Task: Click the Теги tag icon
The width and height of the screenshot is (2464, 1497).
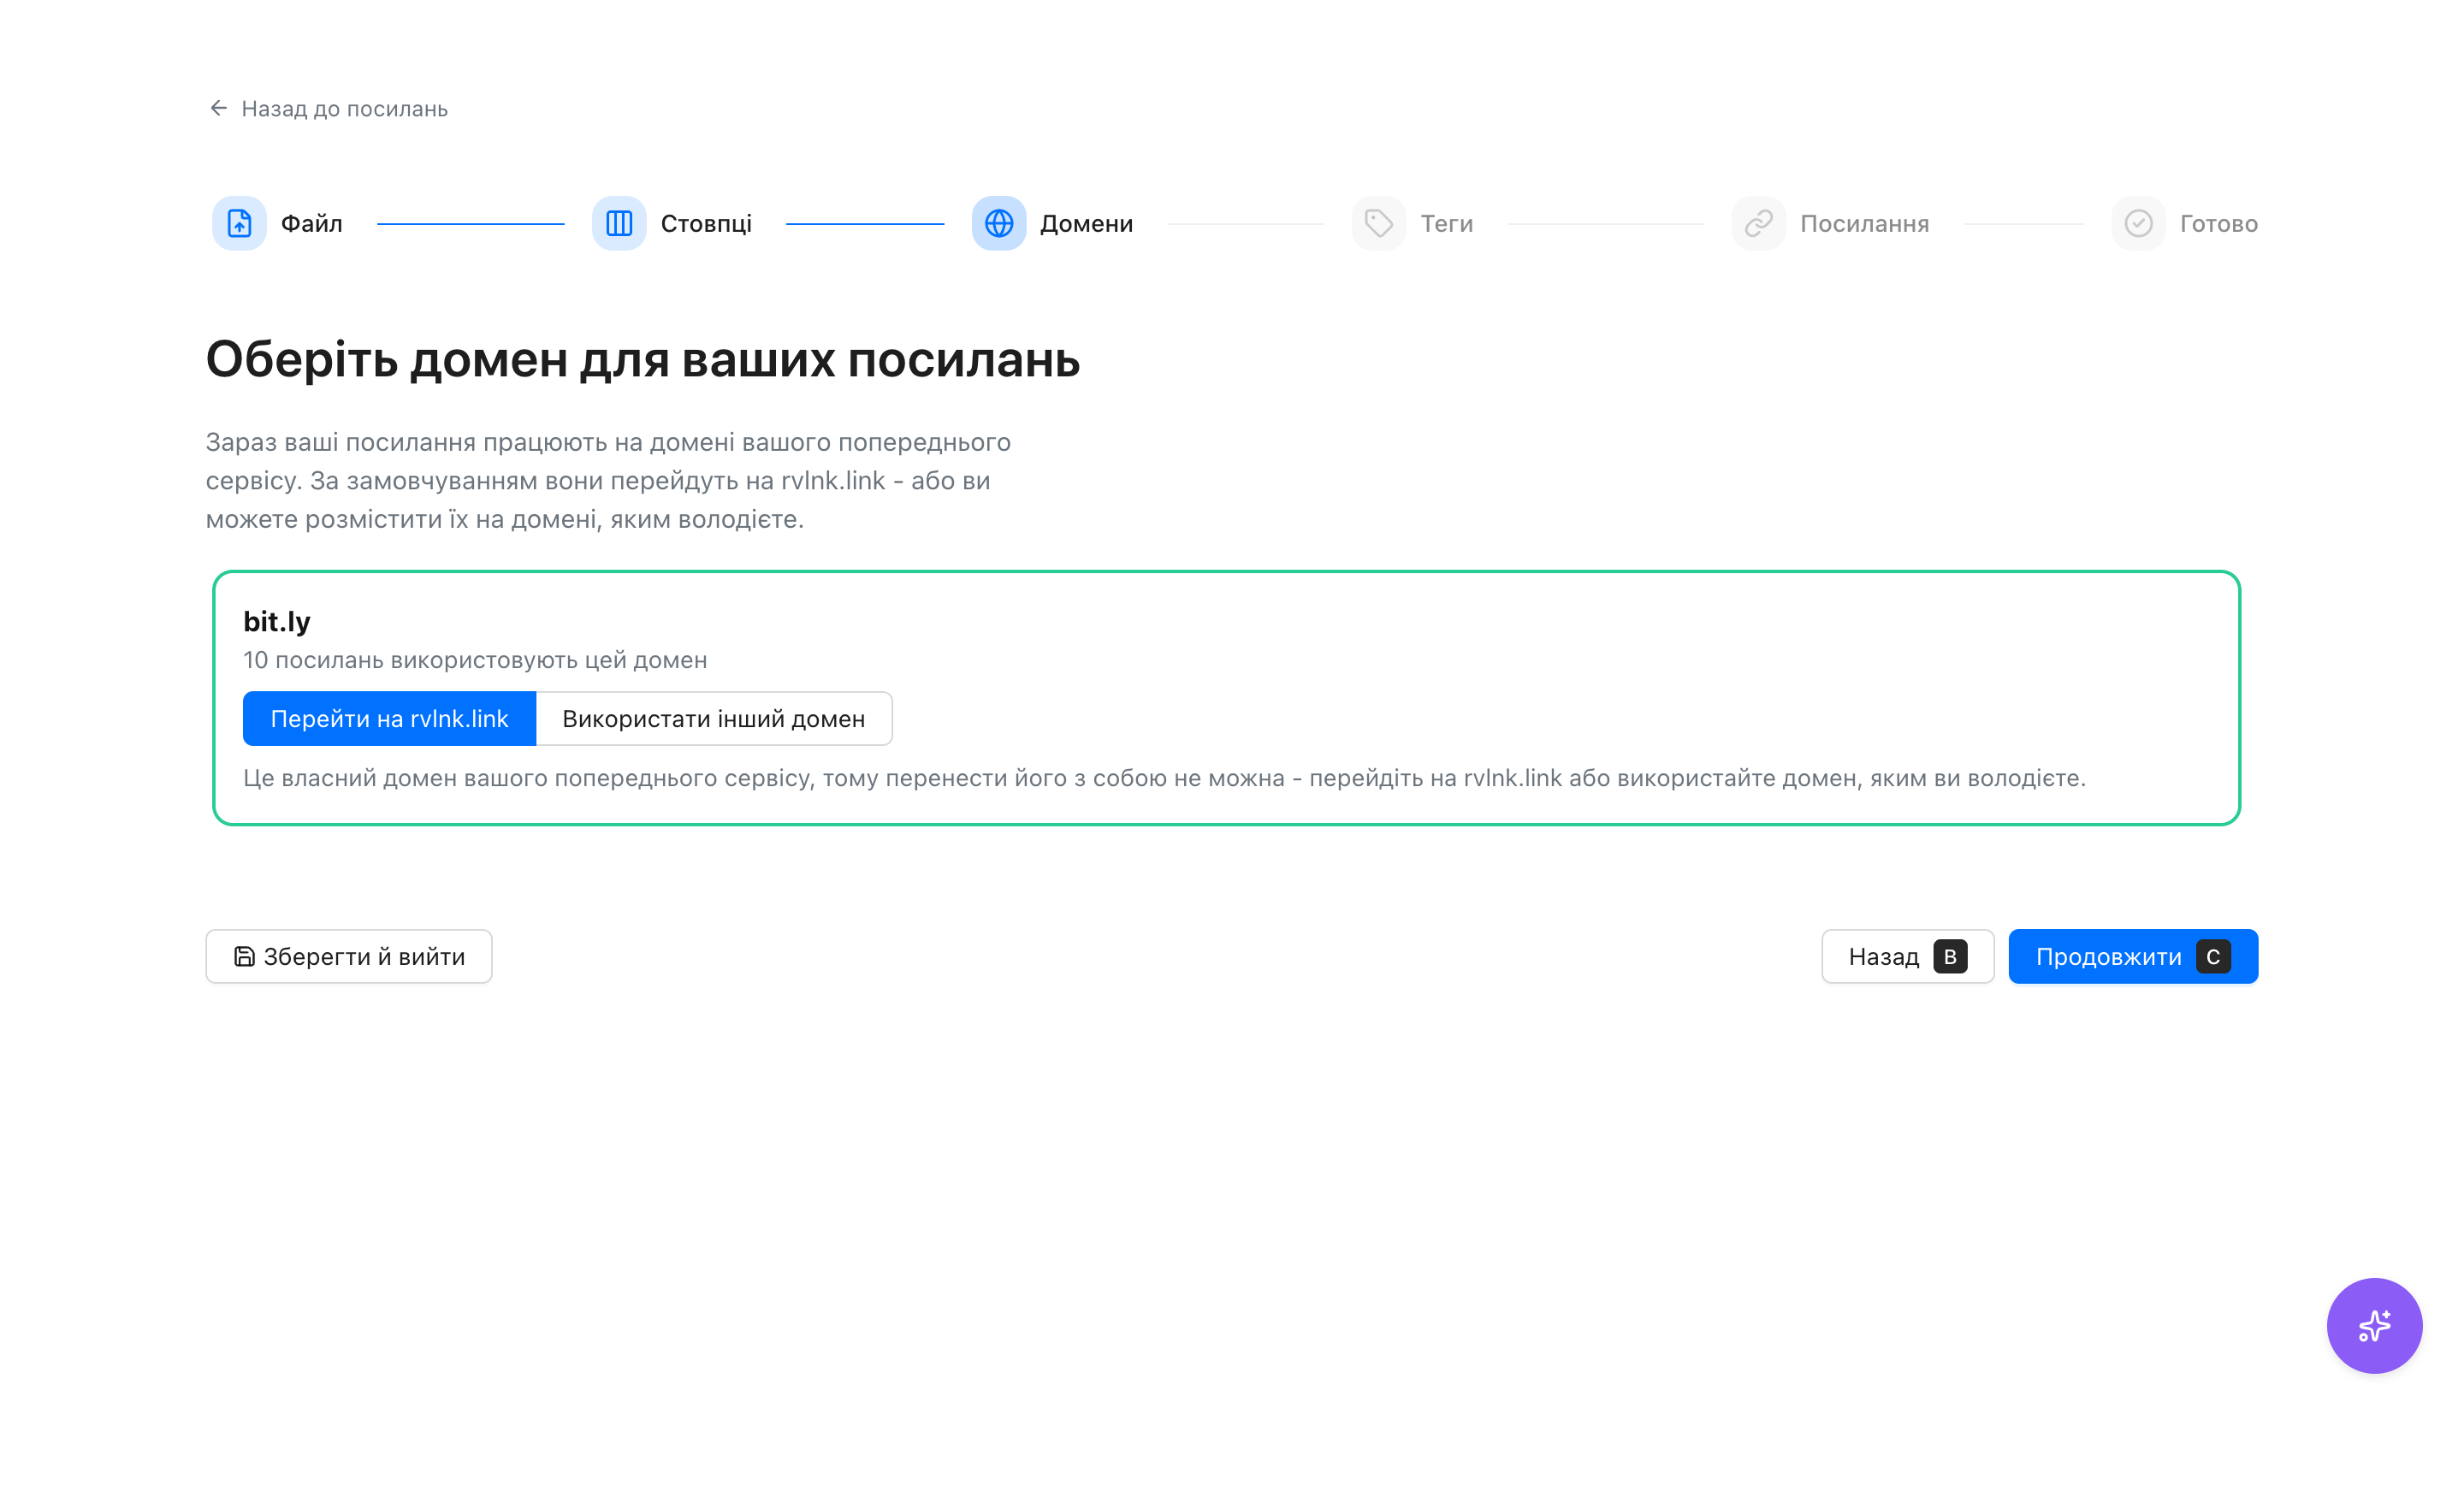Action: 1379,223
